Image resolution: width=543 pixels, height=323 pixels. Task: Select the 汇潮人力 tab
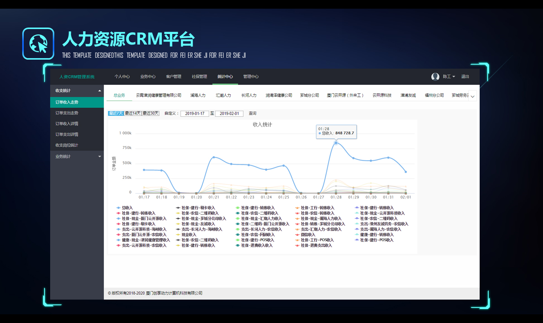coord(223,95)
